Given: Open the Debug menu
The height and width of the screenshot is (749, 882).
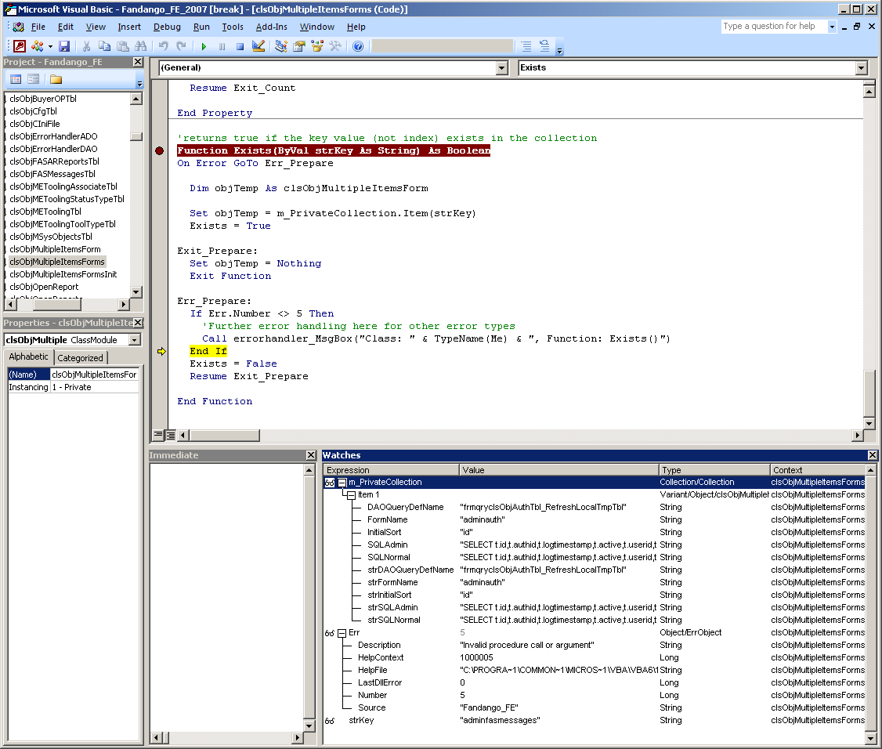Looking at the screenshot, I should pyautogui.click(x=167, y=27).
